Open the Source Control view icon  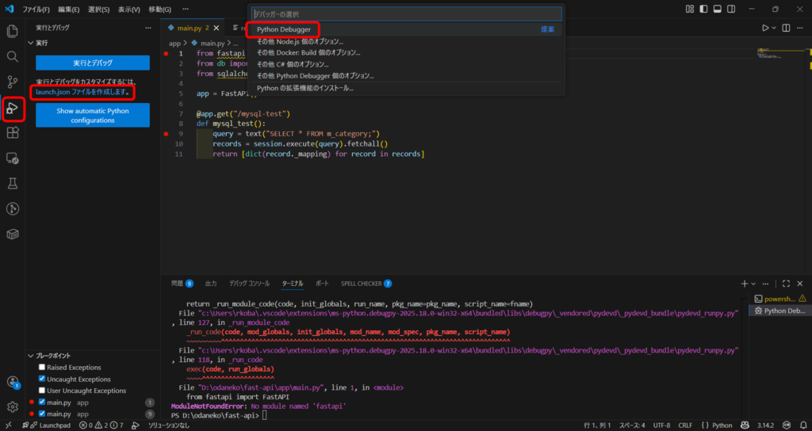(x=12, y=82)
